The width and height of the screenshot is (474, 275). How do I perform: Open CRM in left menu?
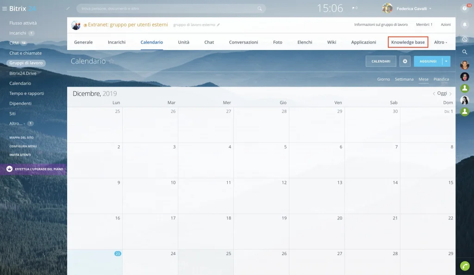14,43
